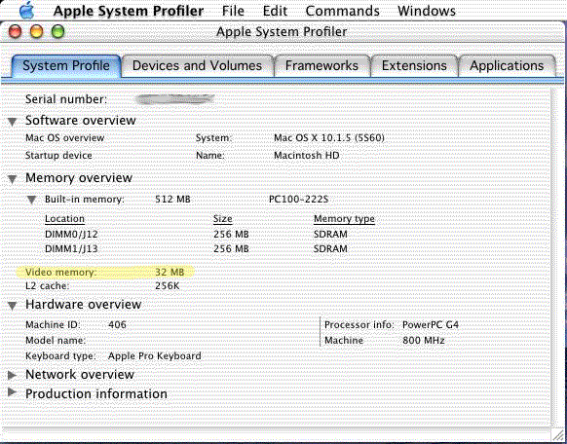Click the 'Model name:' label
Image resolution: width=567 pixels, height=444 pixels.
click(x=56, y=341)
